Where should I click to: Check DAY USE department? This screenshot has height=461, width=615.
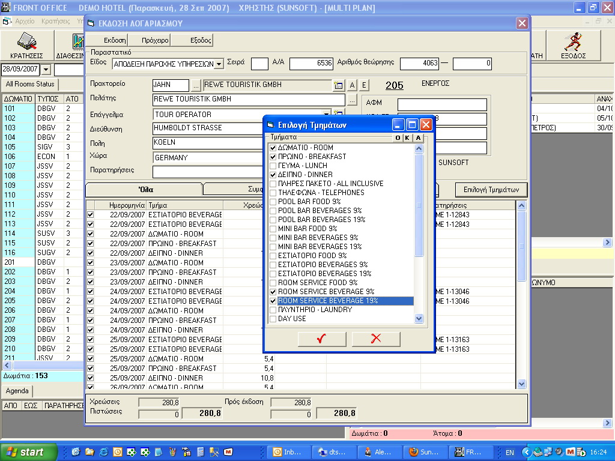tap(273, 319)
